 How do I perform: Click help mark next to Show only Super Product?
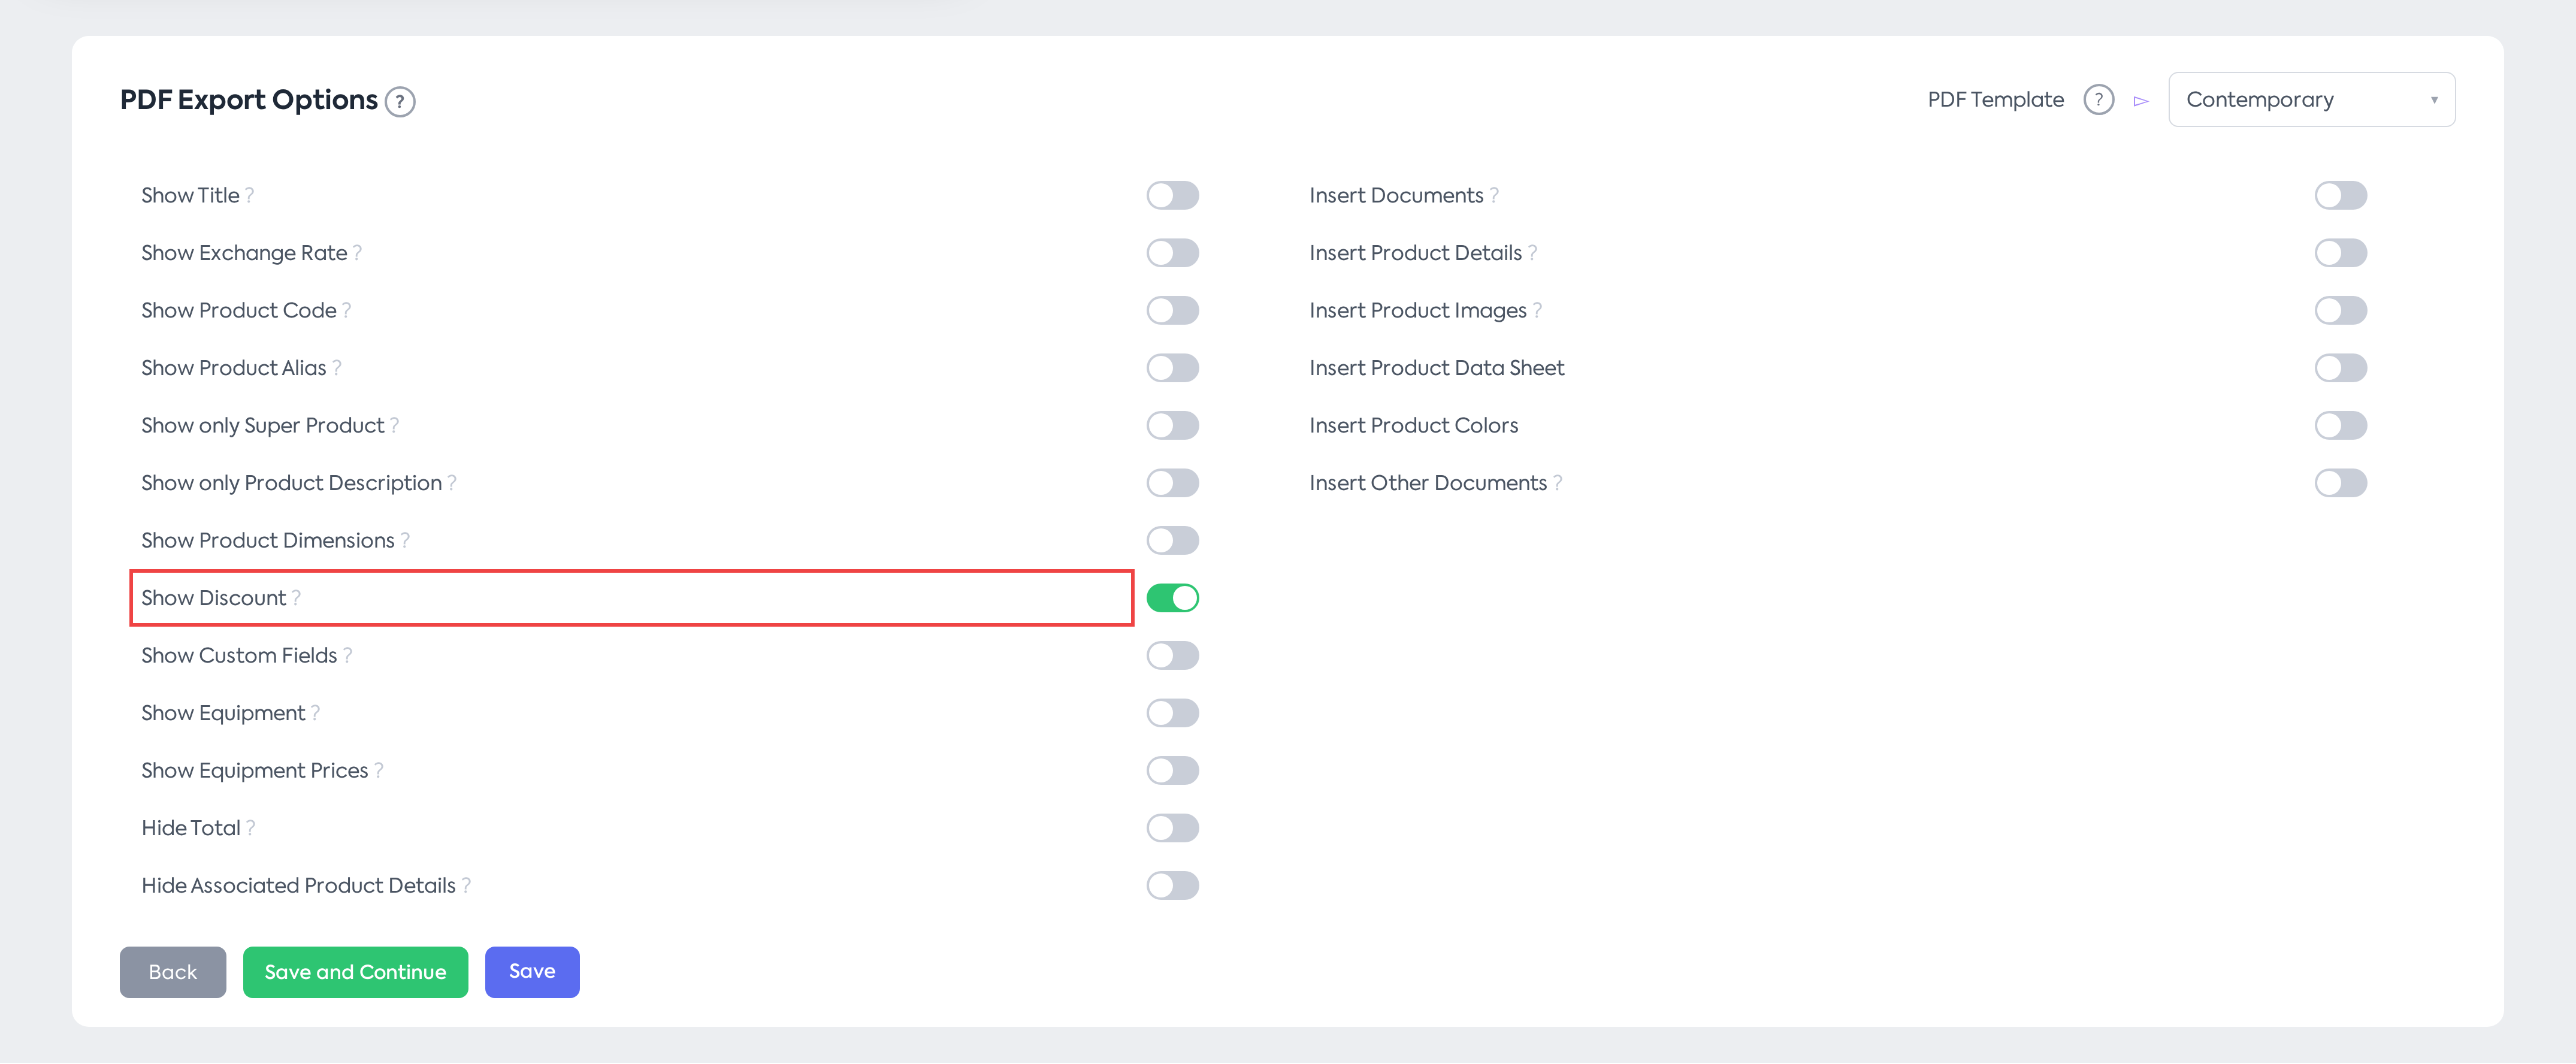tap(395, 426)
